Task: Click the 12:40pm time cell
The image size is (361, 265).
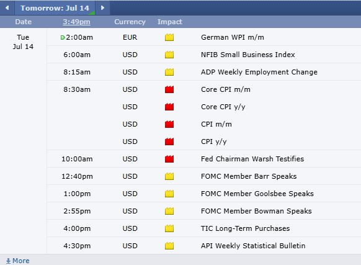Action: point(77,176)
